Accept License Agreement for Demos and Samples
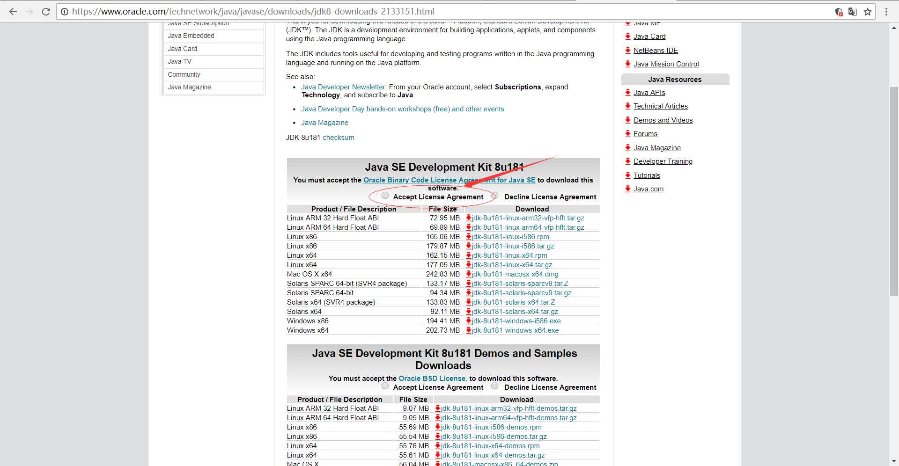 pos(385,386)
